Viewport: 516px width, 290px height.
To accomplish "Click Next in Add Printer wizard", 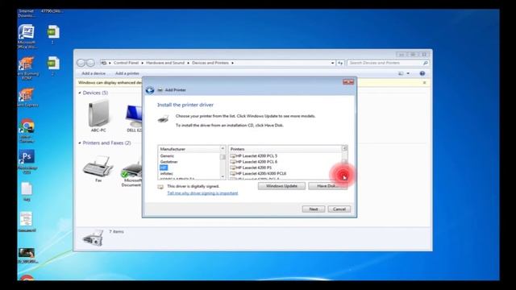I will [x=314, y=209].
